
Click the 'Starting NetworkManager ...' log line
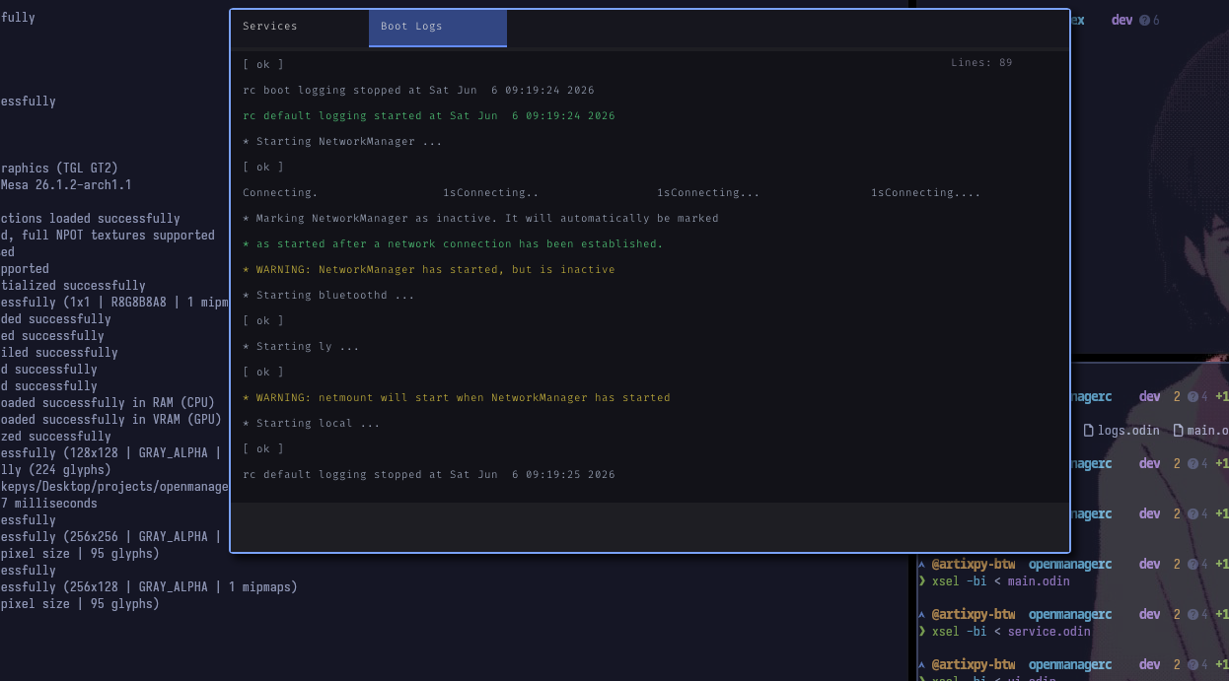point(342,142)
